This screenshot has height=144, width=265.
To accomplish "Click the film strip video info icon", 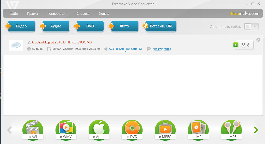I will point(49,49).
